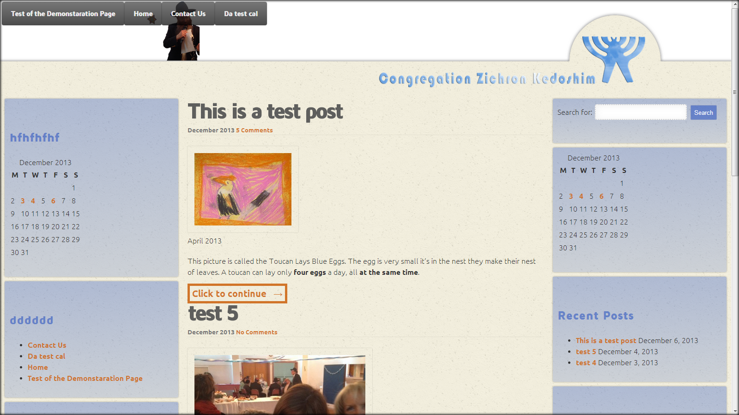
Task: Open Da test cal in sidebar list
Action: coord(46,356)
